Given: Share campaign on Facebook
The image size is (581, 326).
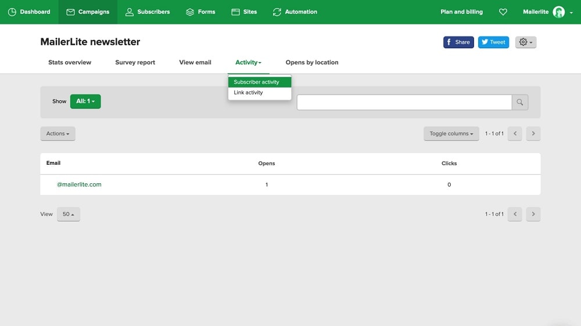Looking at the screenshot, I should pyautogui.click(x=458, y=42).
